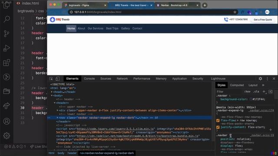This screenshot has height=156, width=278.
Task: Open the Extensions view
Action: click(x=7, y=62)
